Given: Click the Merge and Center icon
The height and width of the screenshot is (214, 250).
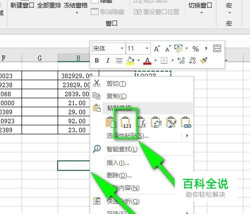Looking at the screenshot, I should (217, 49).
